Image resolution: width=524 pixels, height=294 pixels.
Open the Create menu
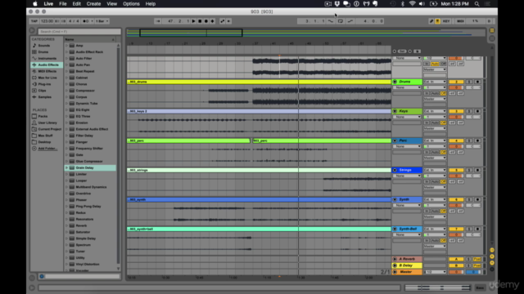tap(93, 3)
